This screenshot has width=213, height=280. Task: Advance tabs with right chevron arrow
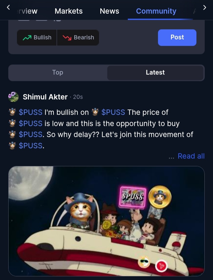click(x=205, y=7)
